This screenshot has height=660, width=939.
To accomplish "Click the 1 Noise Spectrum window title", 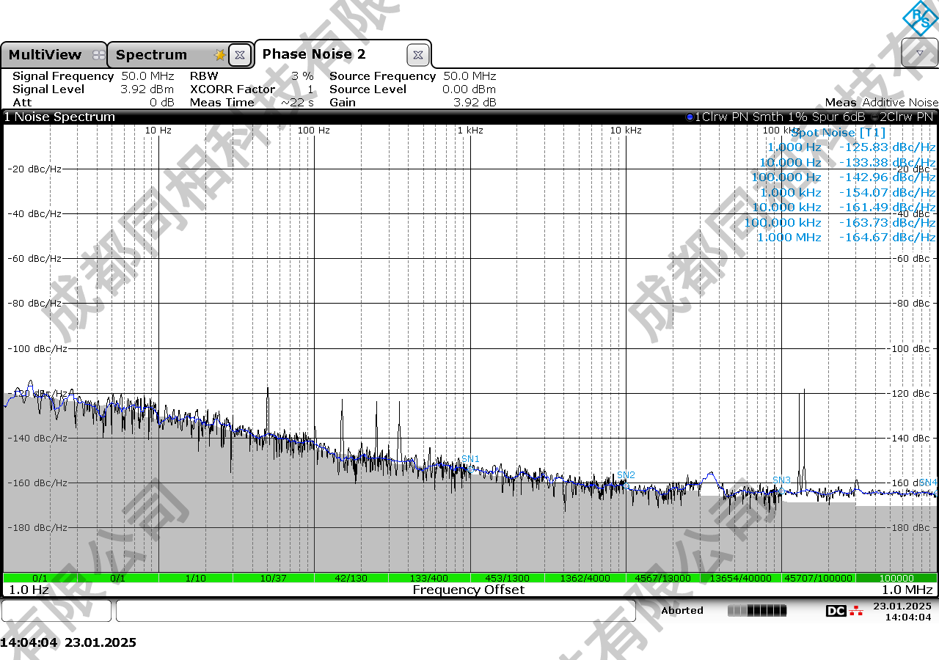I will pos(60,117).
